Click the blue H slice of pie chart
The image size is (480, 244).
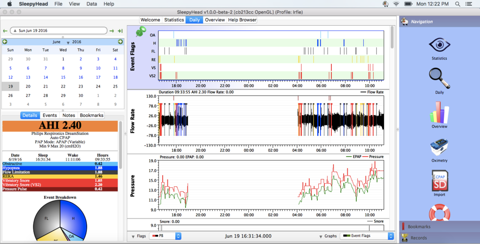pos(74,218)
